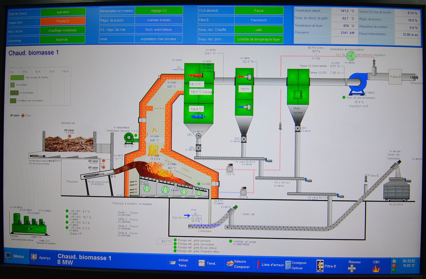Click Ventilat. air purge green indicator

[x=230, y=241]
